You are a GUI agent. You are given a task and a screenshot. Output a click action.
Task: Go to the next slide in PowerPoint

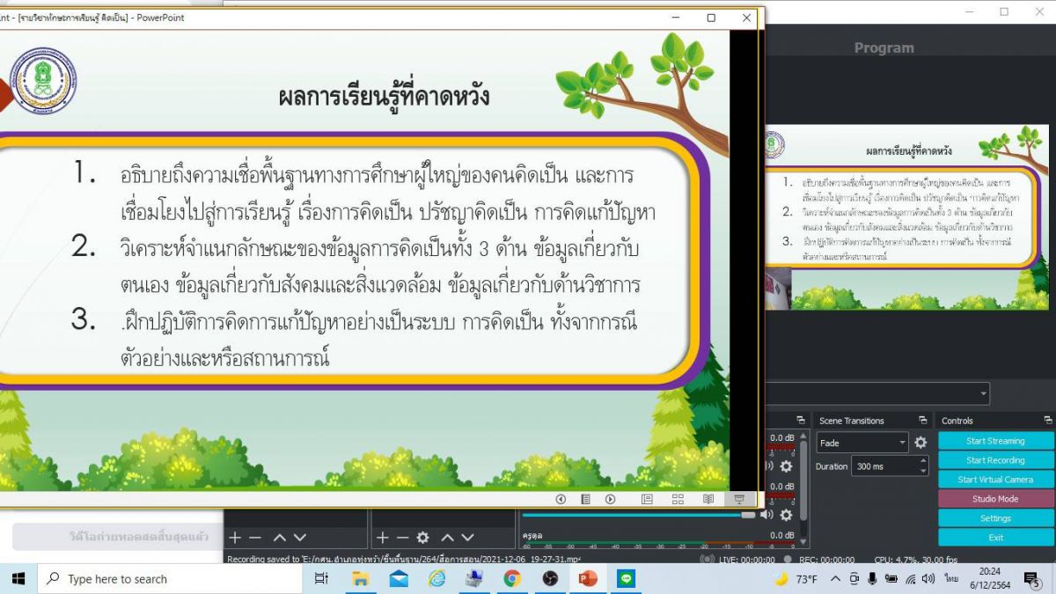tap(610, 499)
